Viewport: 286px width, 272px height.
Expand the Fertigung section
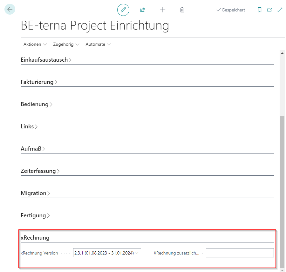pos(35,216)
